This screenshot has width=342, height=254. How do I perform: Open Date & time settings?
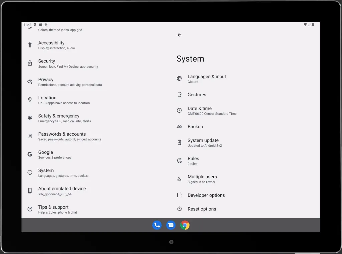point(245,111)
